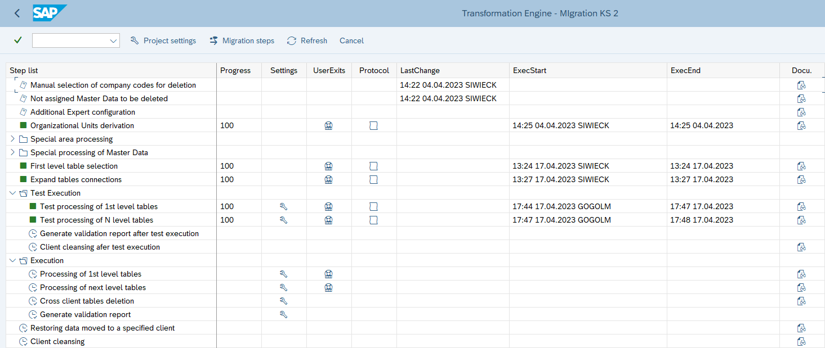
Task: Click ExecStart value 17:44 04.2023 GOGOLM
Action: (x=561, y=207)
